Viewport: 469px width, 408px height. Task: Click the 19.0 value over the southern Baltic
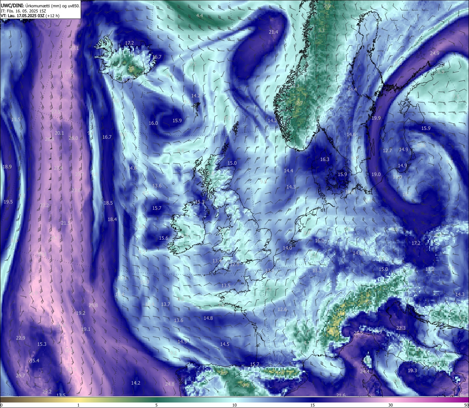click(376, 174)
